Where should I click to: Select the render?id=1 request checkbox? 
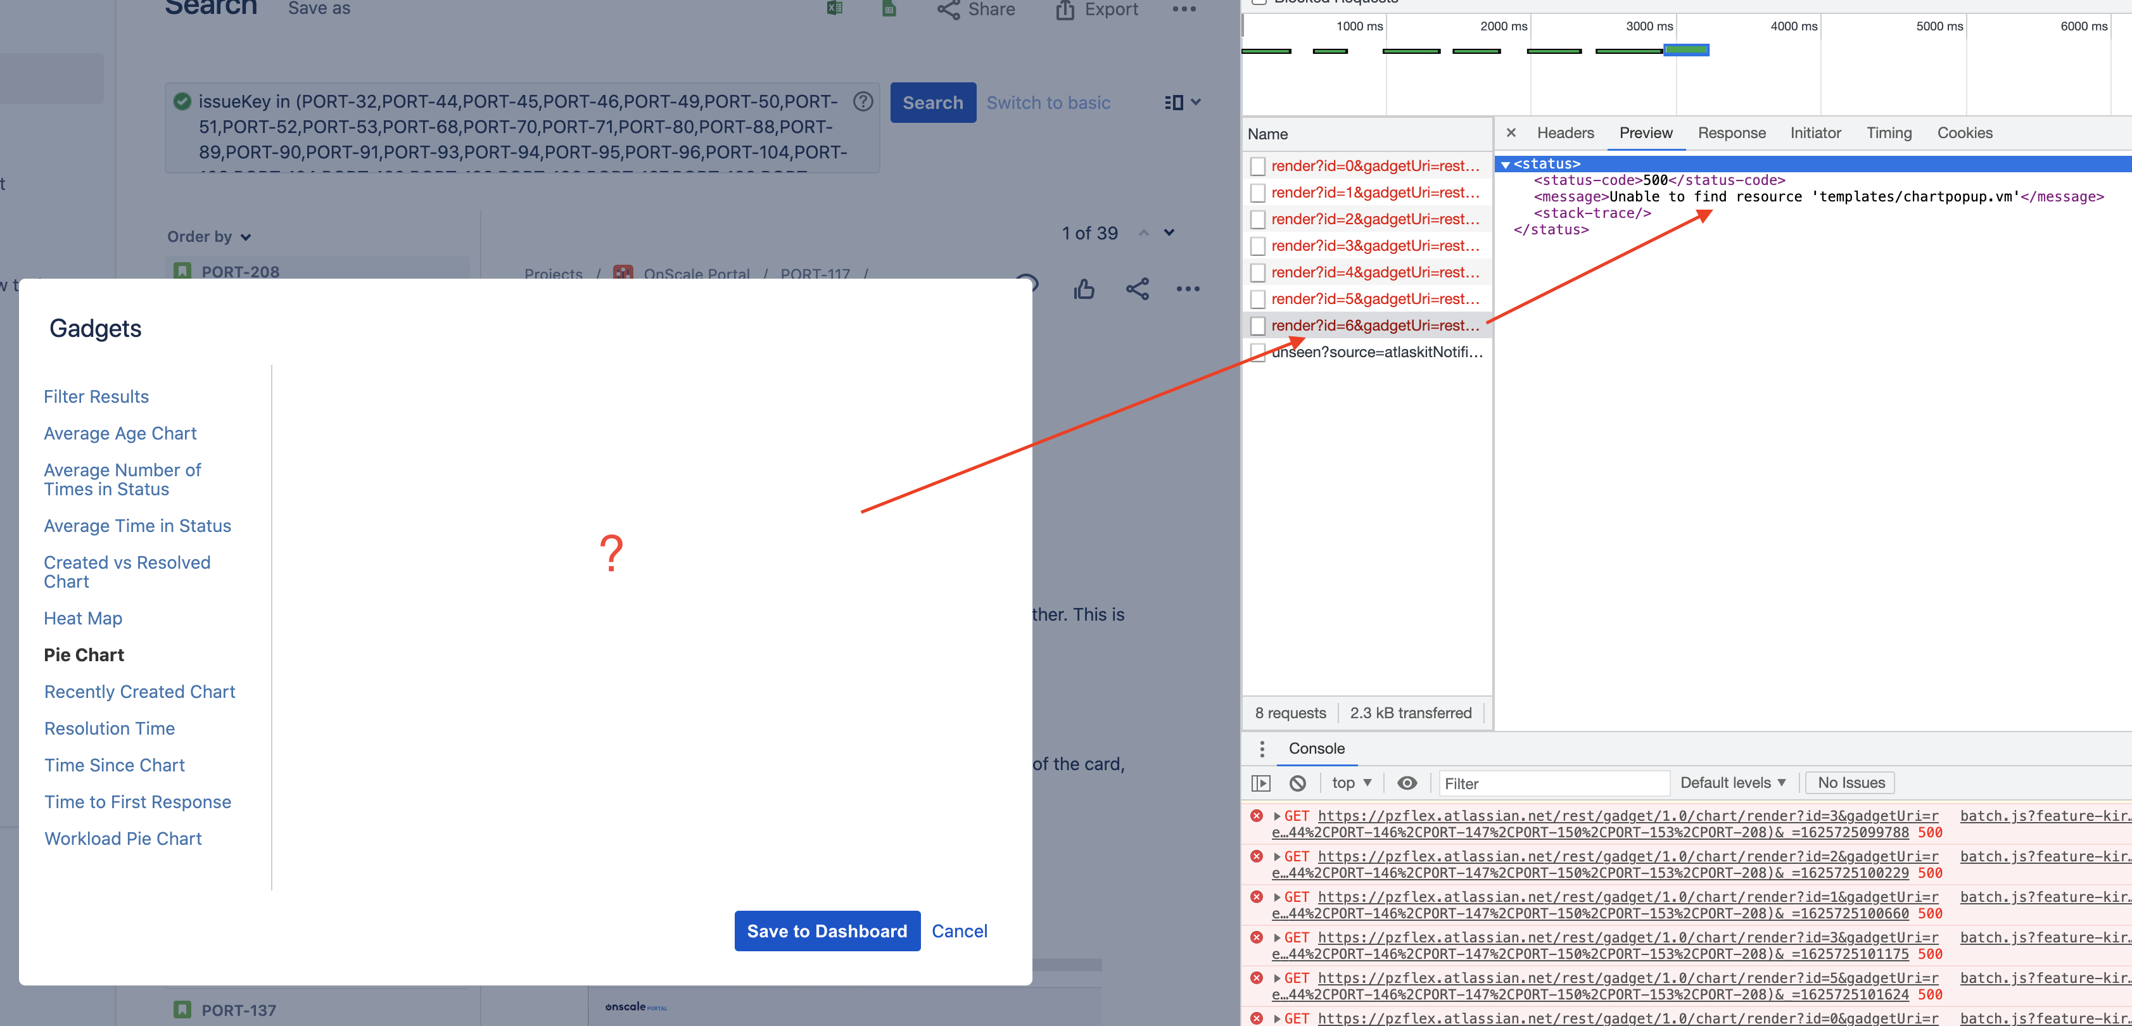coord(1258,193)
